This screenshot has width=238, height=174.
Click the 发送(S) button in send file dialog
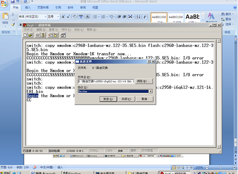pyautogui.click(x=108, y=99)
